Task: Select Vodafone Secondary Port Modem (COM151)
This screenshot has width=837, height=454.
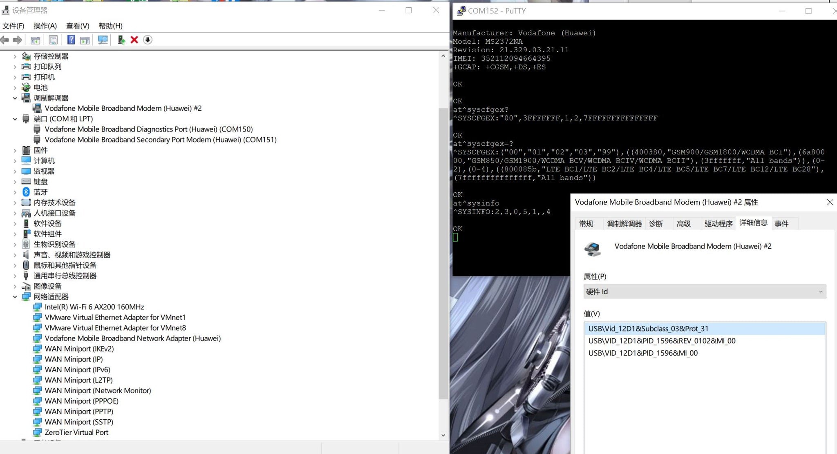Action: (x=161, y=140)
